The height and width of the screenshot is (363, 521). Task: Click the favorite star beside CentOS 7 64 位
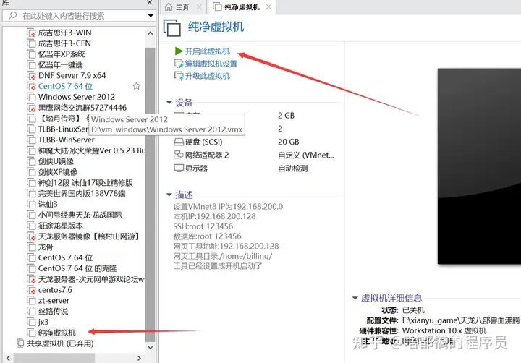point(136,86)
